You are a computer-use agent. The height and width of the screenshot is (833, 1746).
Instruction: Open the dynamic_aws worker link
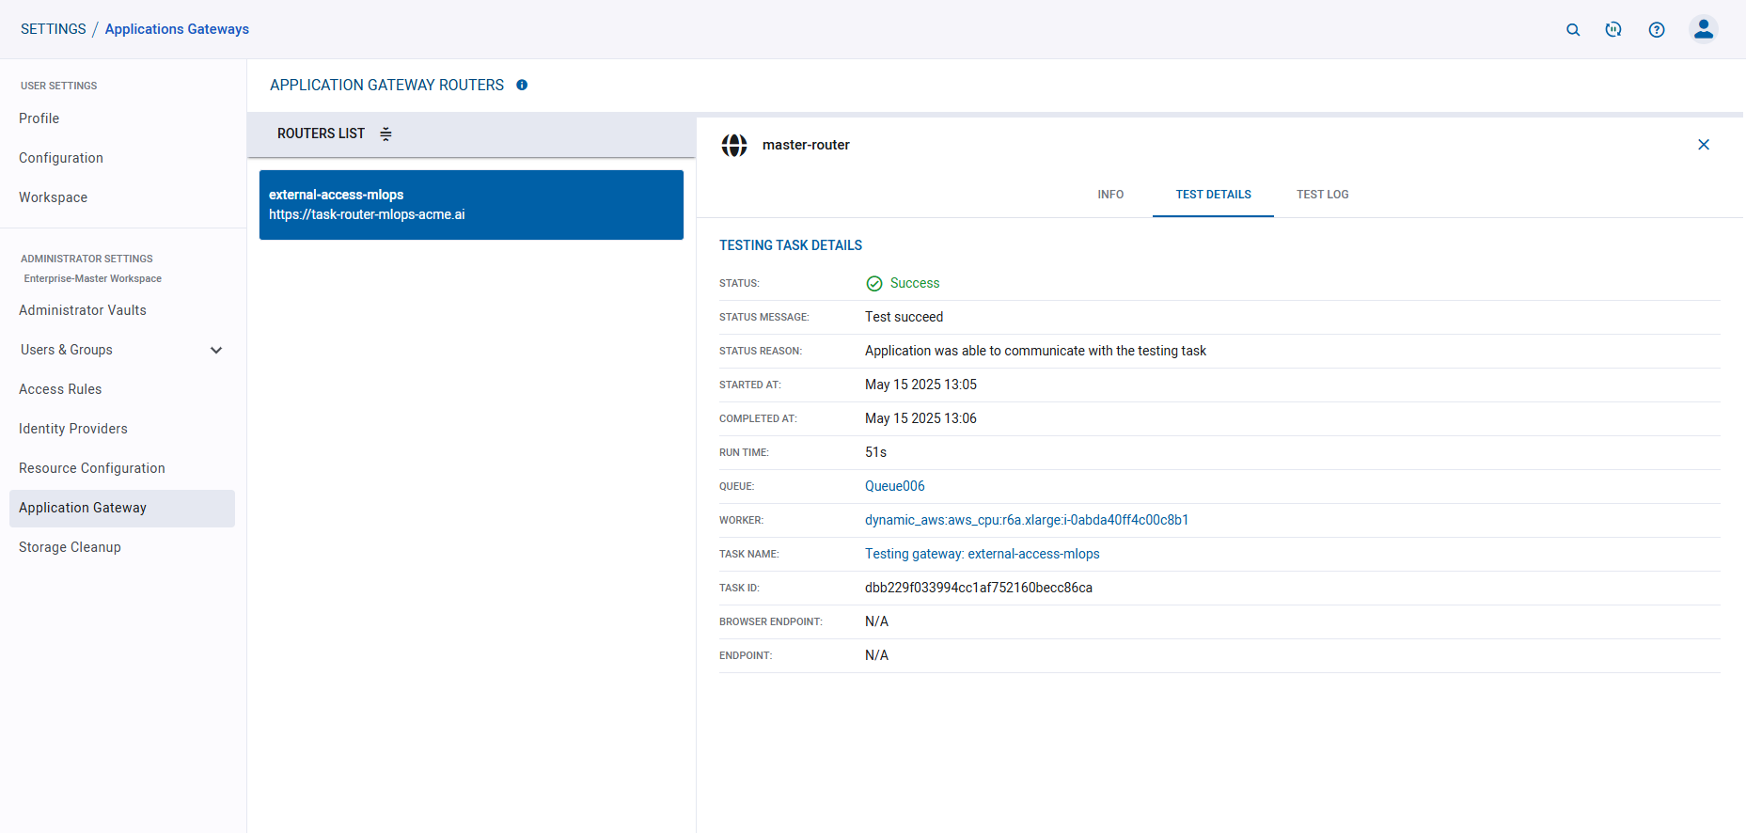click(x=1026, y=520)
